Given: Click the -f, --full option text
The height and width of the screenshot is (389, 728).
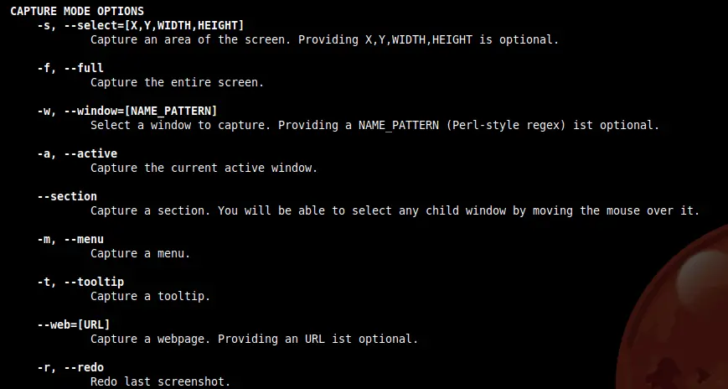Looking at the screenshot, I should coord(70,68).
